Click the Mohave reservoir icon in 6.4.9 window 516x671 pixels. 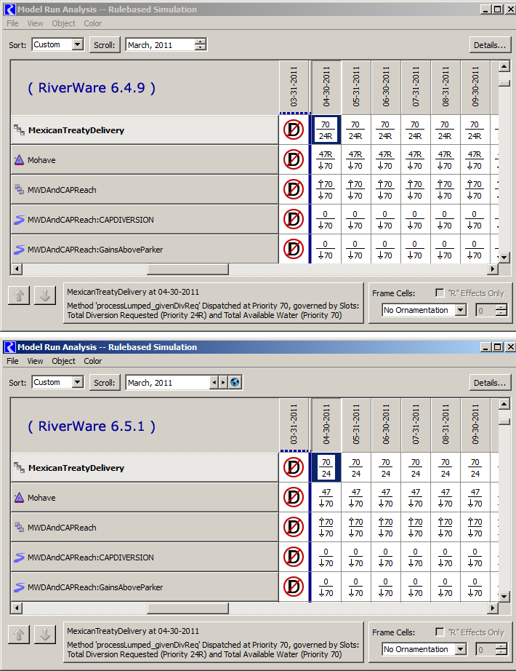coord(19,160)
